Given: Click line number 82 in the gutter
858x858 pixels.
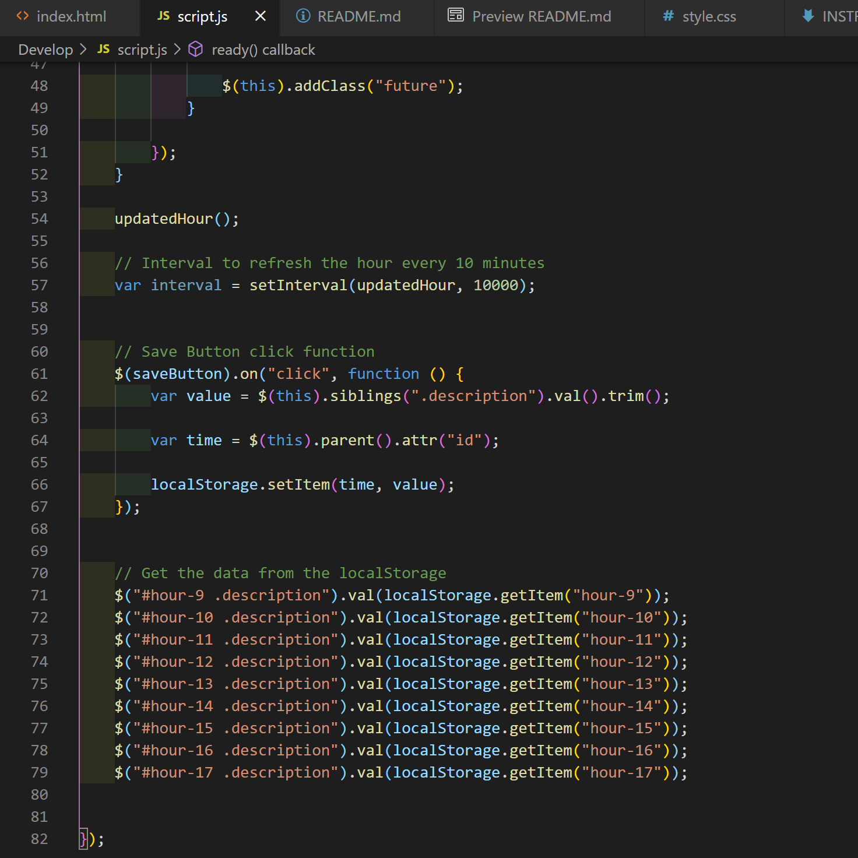Looking at the screenshot, I should click(39, 839).
